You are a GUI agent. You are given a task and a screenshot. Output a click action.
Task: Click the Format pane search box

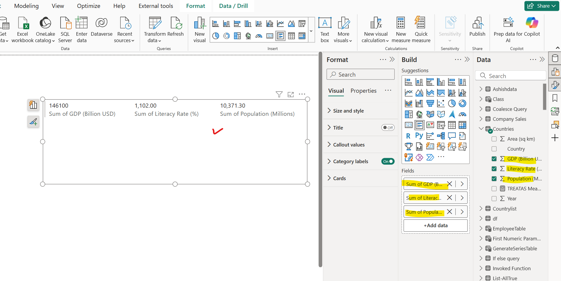[x=360, y=75]
